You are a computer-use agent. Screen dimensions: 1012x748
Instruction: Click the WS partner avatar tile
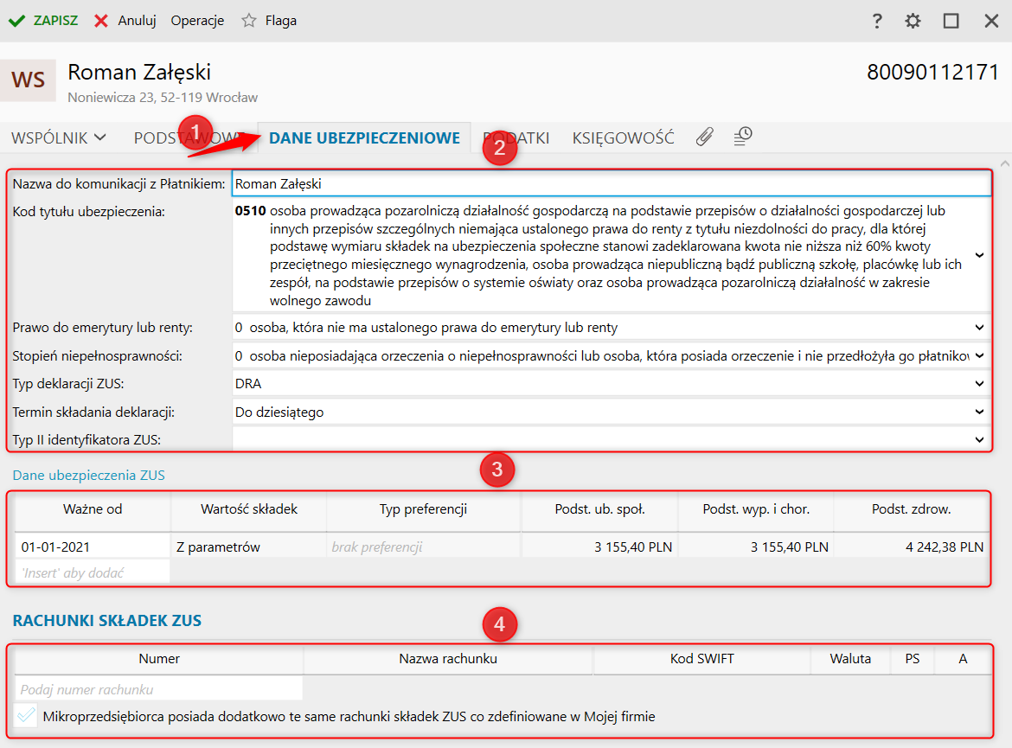(x=29, y=80)
